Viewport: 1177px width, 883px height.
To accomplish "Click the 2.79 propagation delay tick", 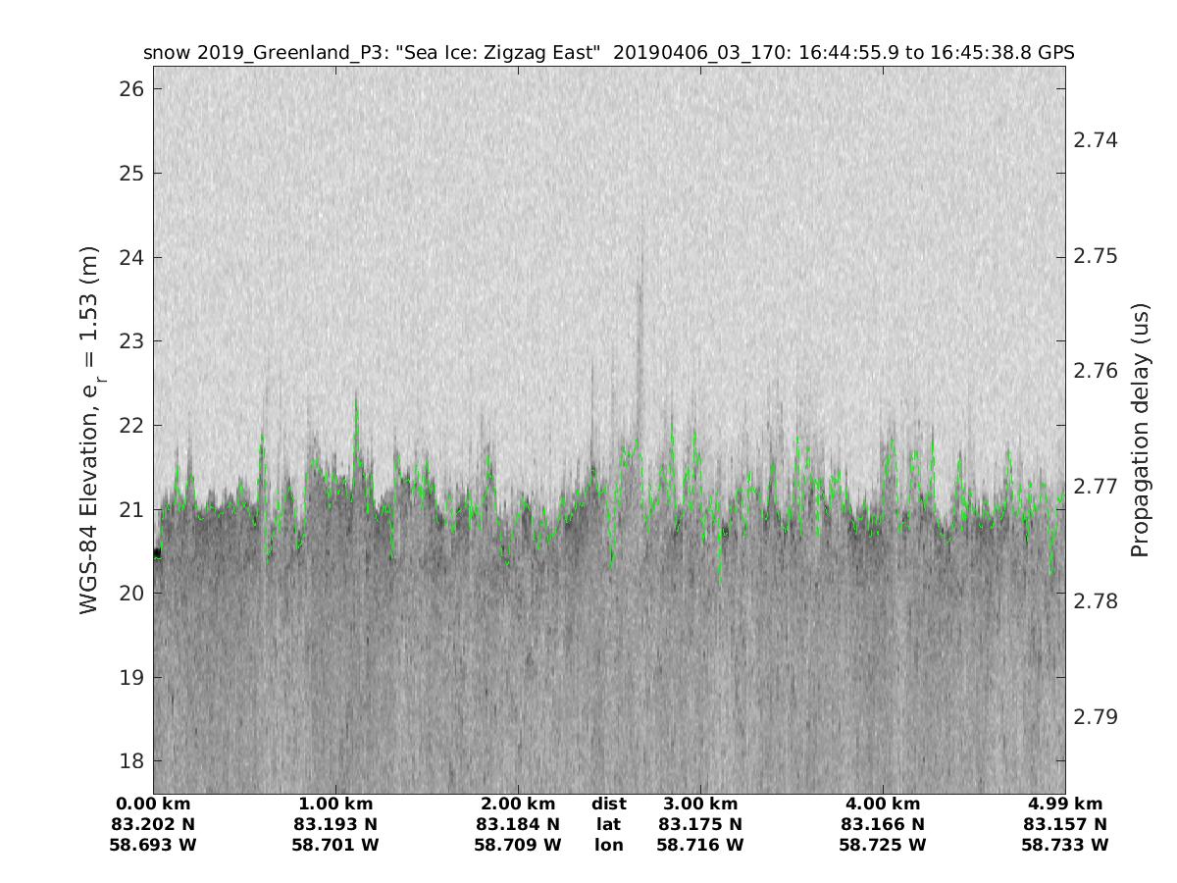I will point(1098,716).
